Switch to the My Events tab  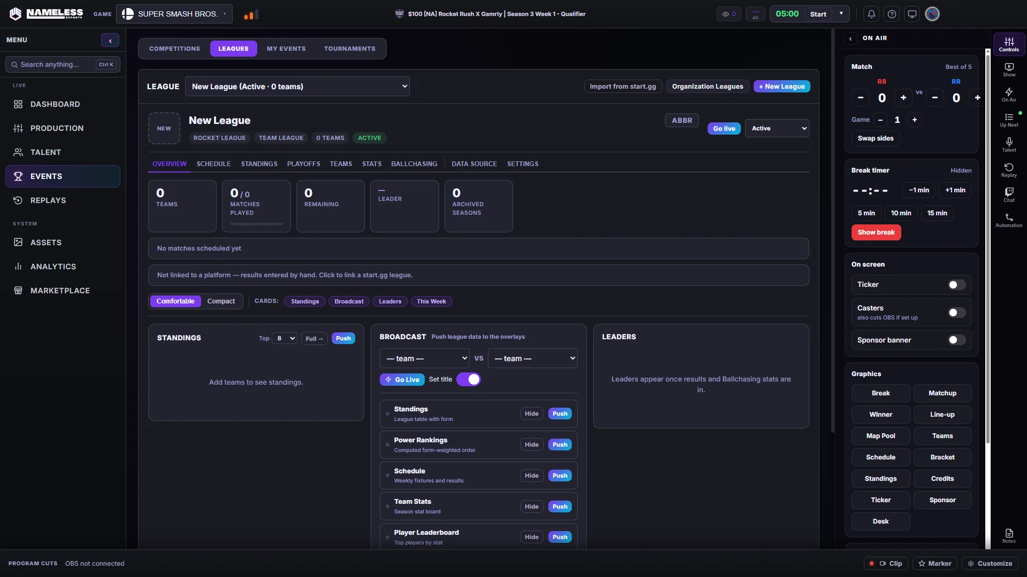286,49
